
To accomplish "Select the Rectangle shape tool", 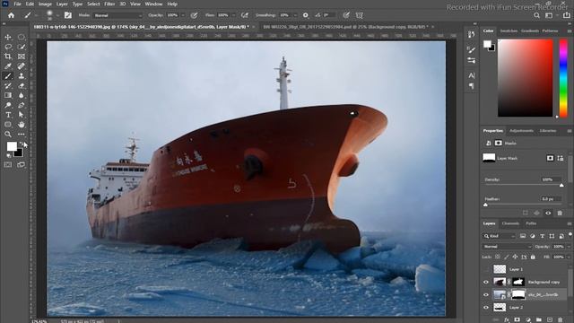I will pyautogui.click(x=8, y=125).
